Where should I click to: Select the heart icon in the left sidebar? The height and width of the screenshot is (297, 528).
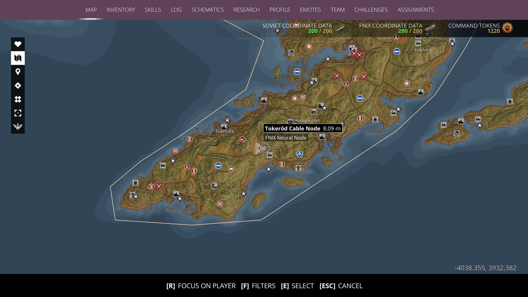(18, 44)
